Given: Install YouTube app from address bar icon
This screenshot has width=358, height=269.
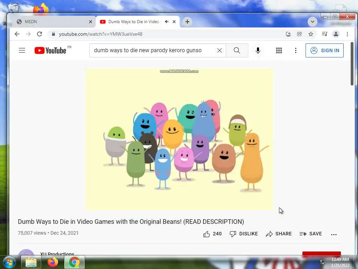Looking at the screenshot, I should pyautogui.click(x=288, y=34).
